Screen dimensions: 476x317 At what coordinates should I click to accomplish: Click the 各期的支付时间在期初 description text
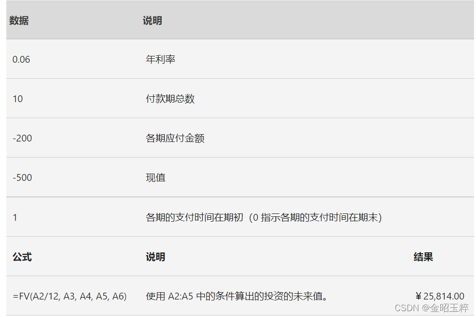(x=194, y=217)
